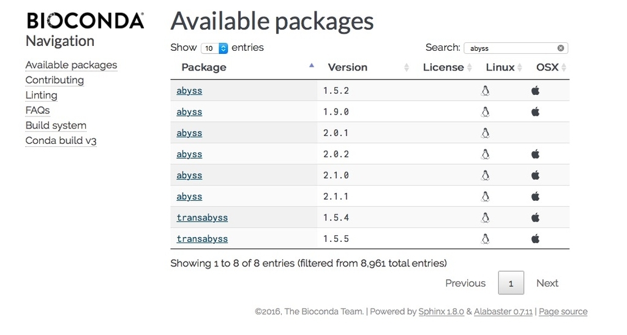Click Apple OSX icon for transabyss 1.5.4

(535, 217)
